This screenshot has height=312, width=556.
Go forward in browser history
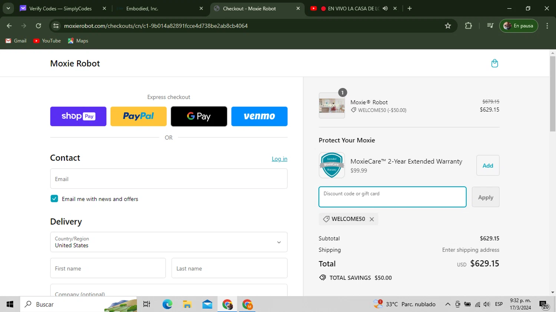pyautogui.click(x=24, y=26)
